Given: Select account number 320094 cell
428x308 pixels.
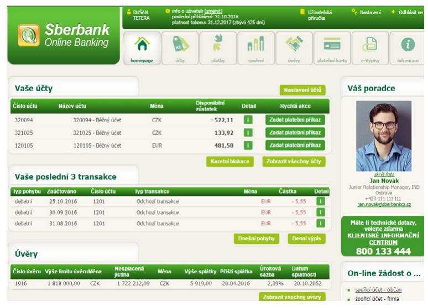Looking at the screenshot, I should coord(24,120).
